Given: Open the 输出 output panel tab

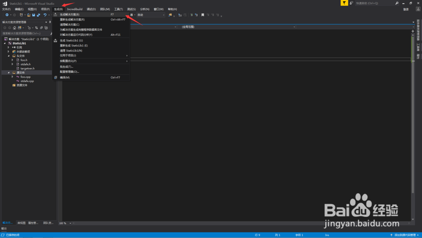Looking at the screenshot, I should 4,229.
